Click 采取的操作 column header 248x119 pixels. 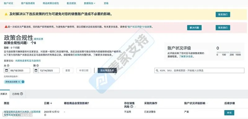tap(151, 103)
